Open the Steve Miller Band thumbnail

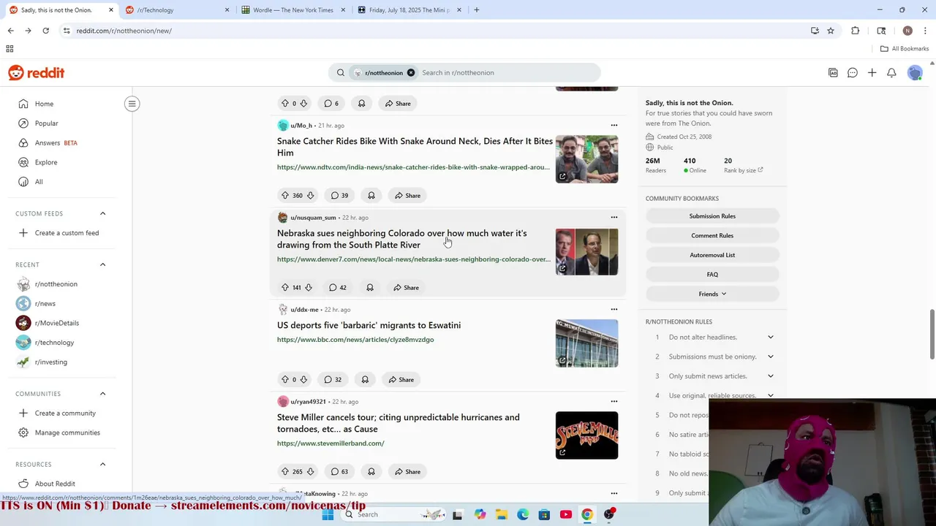(x=586, y=435)
